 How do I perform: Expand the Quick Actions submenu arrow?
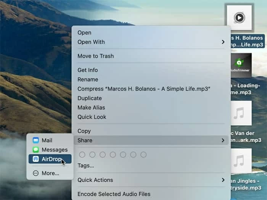(223, 180)
